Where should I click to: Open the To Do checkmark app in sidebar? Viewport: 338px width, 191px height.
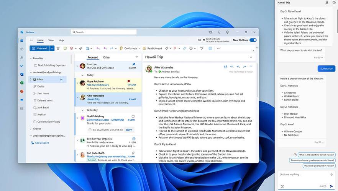(22, 66)
